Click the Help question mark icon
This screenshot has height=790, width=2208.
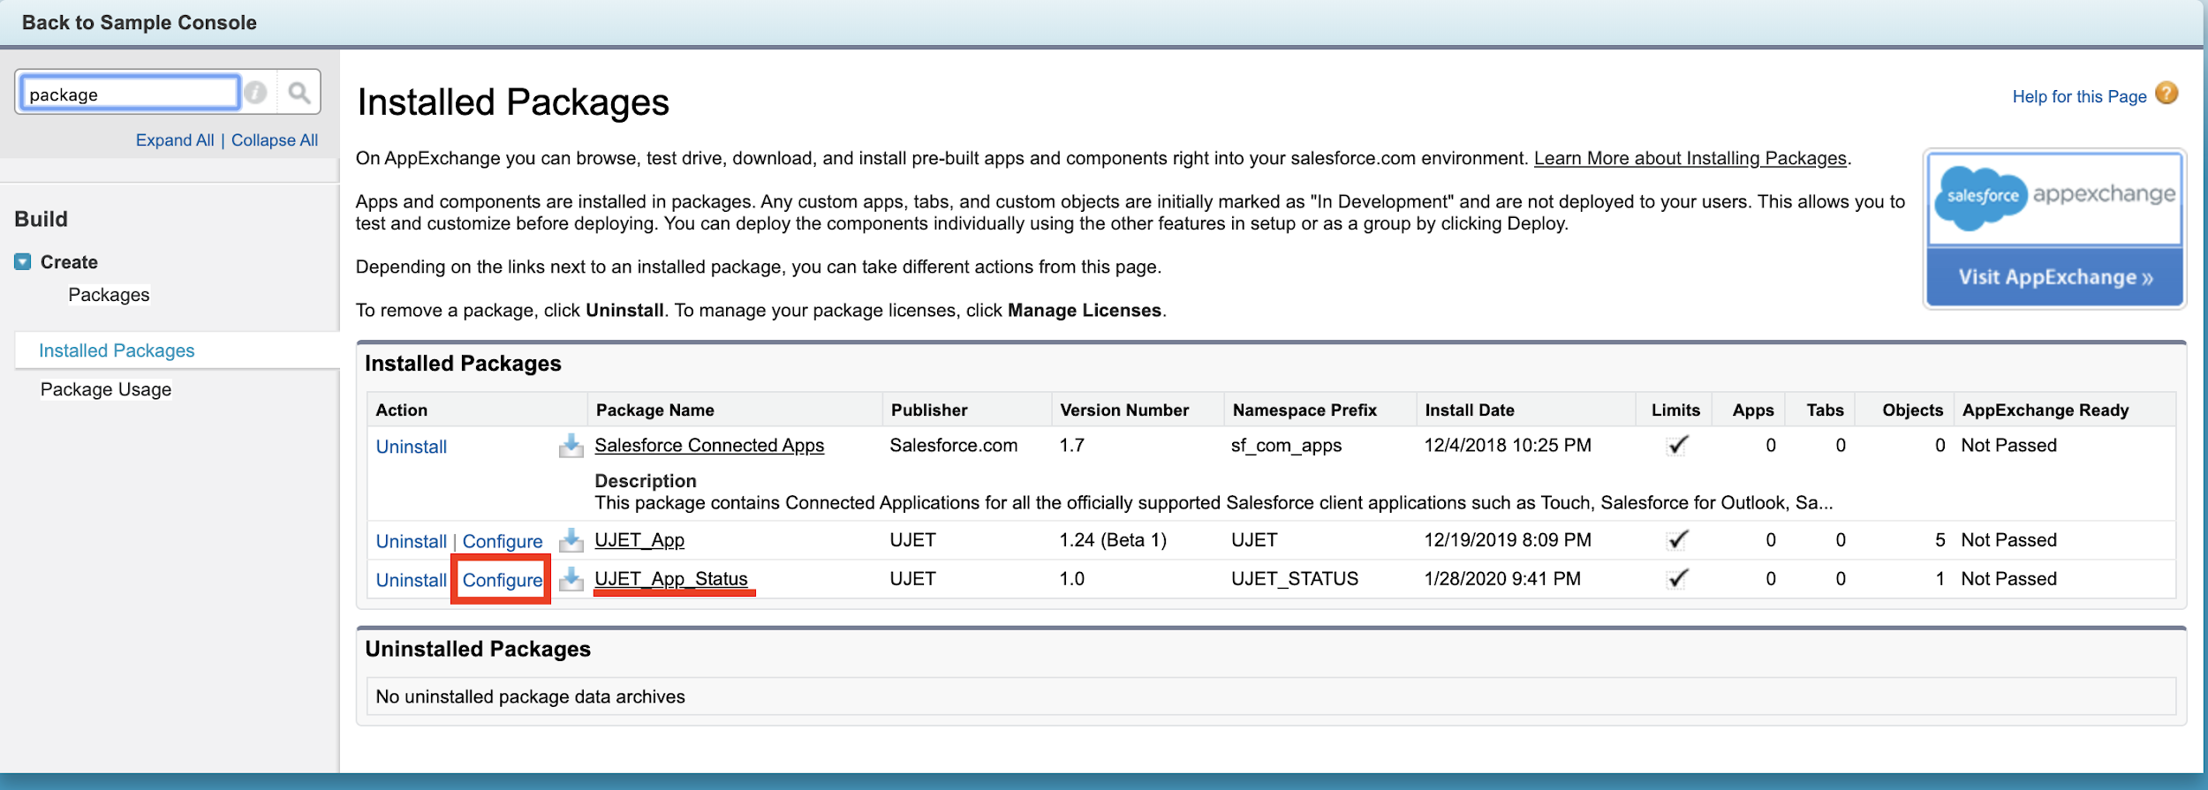[2166, 94]
